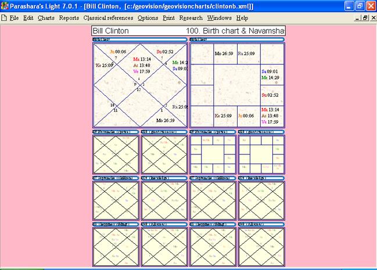Select 'Su 02:52' in the diamond-style birth chart
Viewport: 377px width, 270px height.
pyautogui.click(x=165, y=52)
